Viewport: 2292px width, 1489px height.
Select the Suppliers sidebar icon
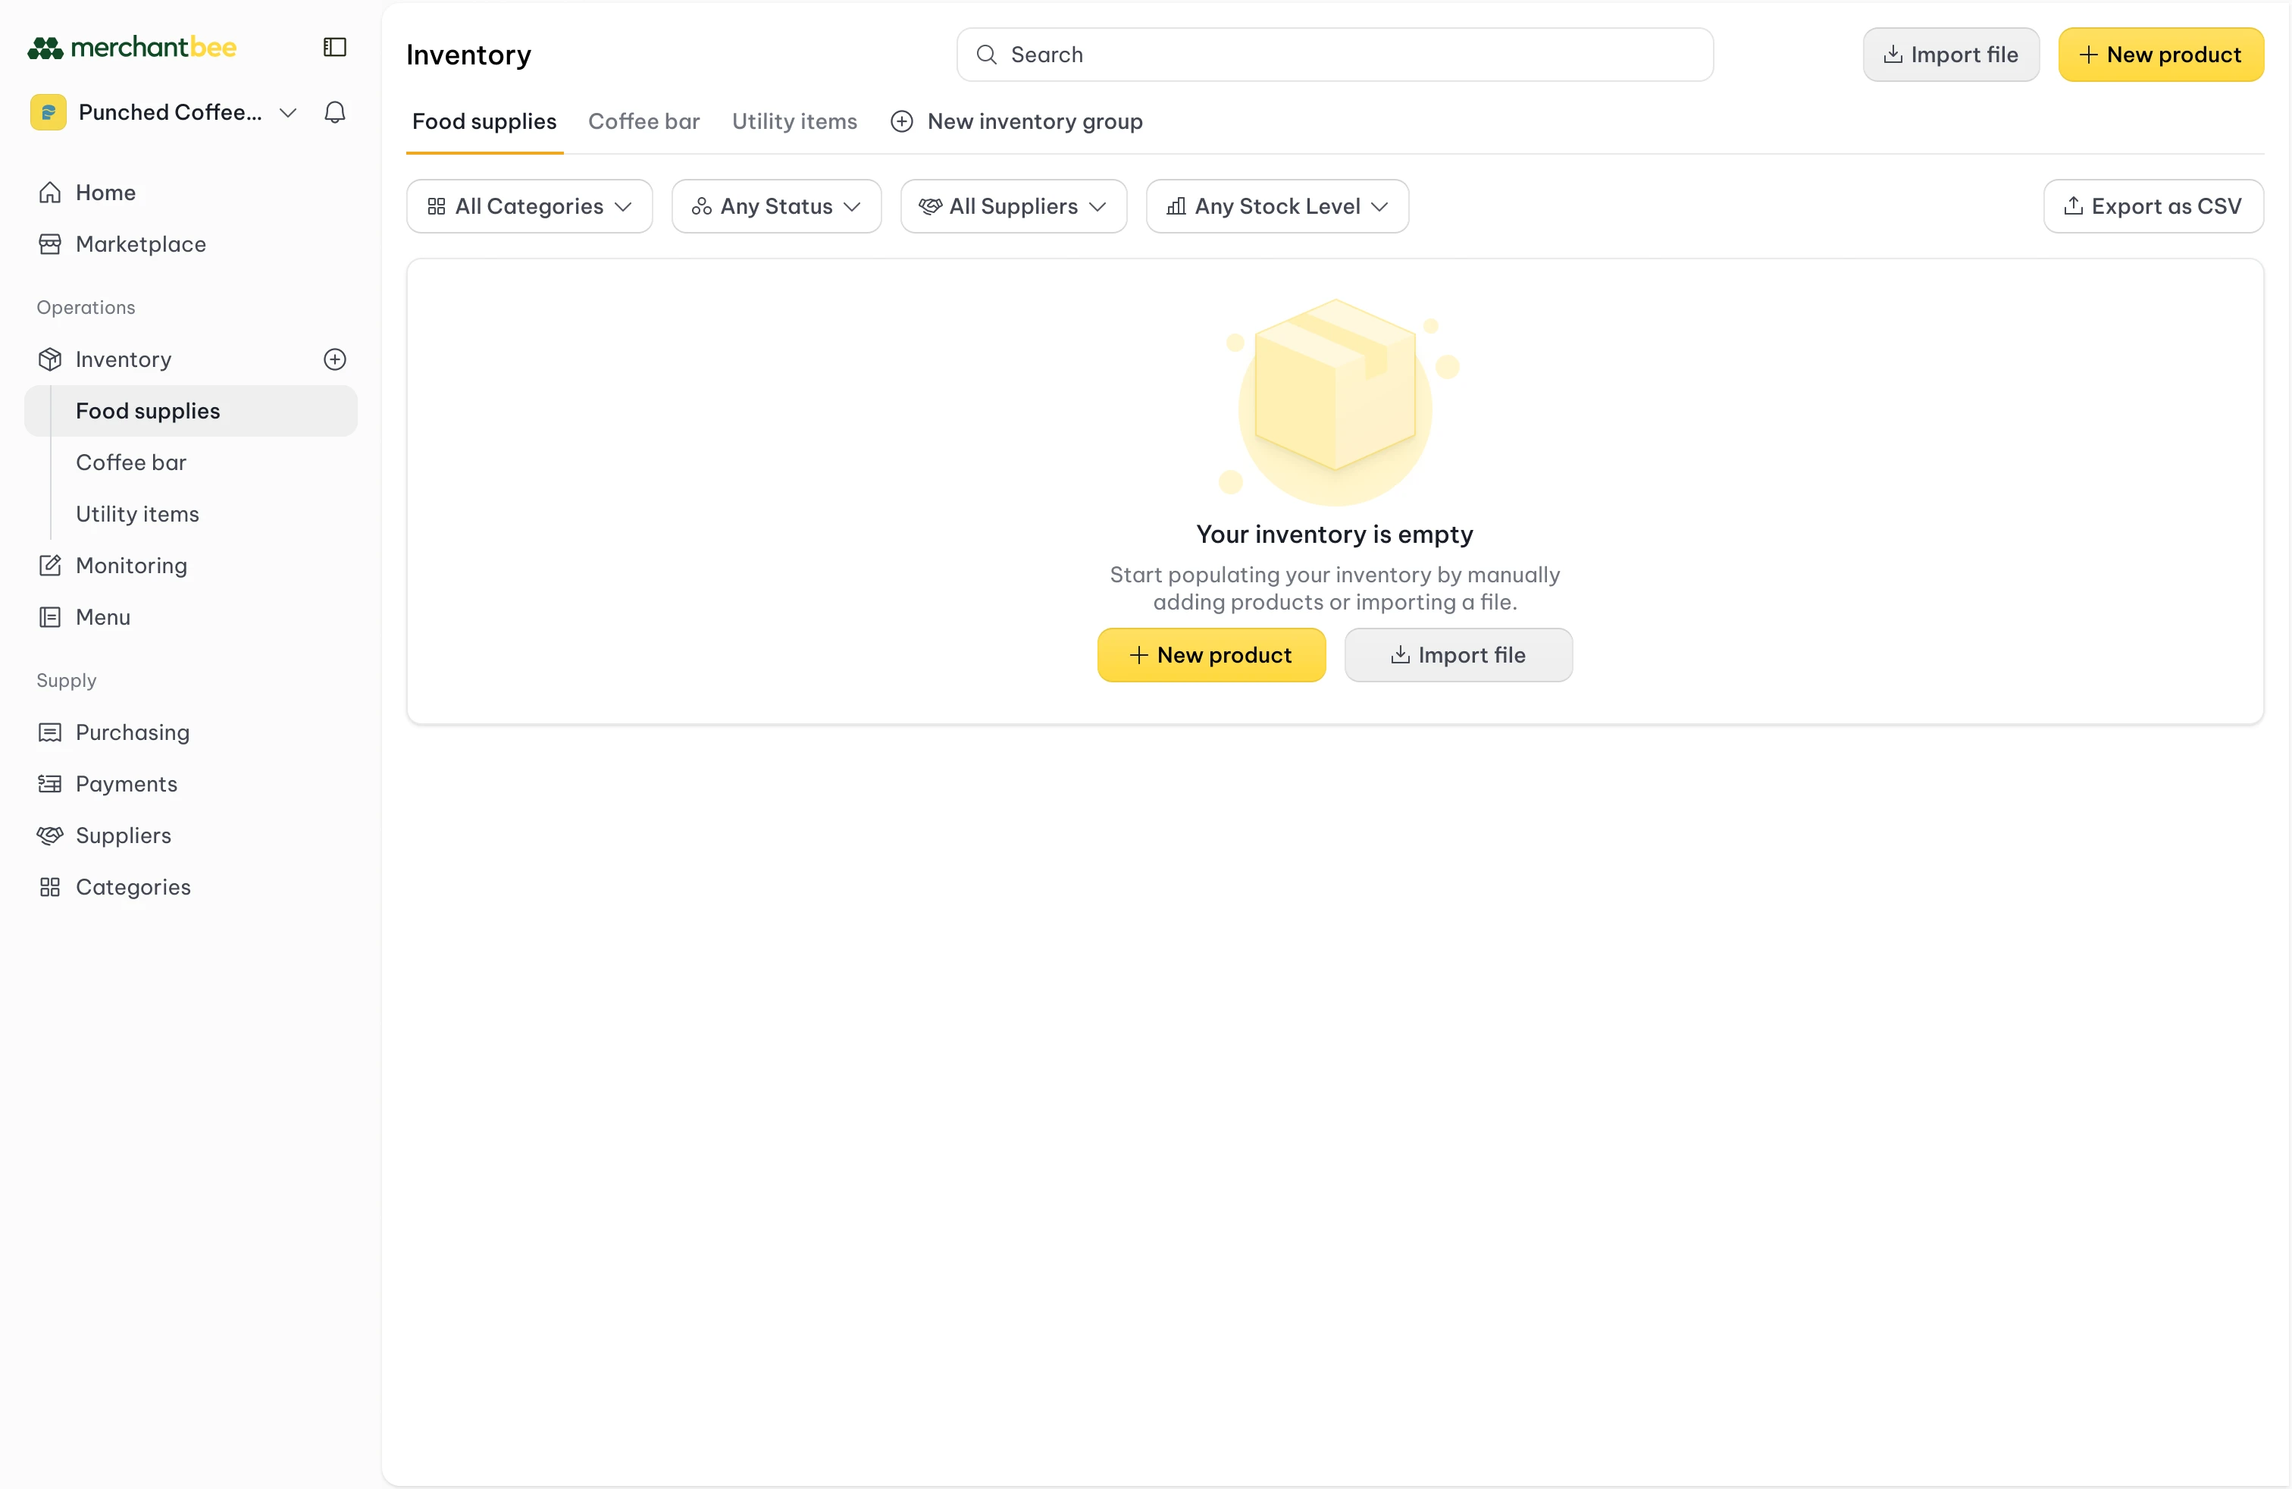(x=51, y=835)
